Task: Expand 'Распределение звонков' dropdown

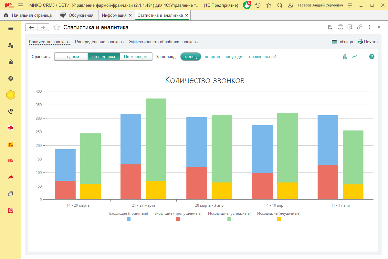Action: 100,42
